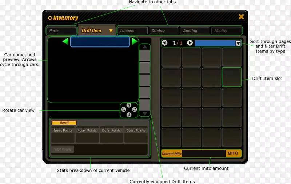Open the Drift Item tab
Image resolution: width=291 pixels, height=184 pixels.
click(97, 30)
